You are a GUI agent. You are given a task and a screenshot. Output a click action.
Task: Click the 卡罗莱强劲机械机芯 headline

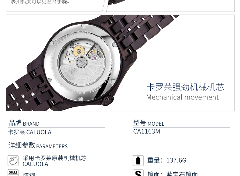coord(185,87)
